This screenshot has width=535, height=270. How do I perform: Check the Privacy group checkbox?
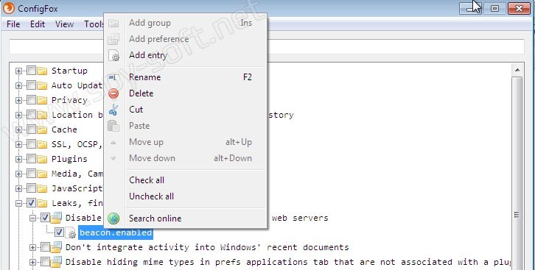31,101
